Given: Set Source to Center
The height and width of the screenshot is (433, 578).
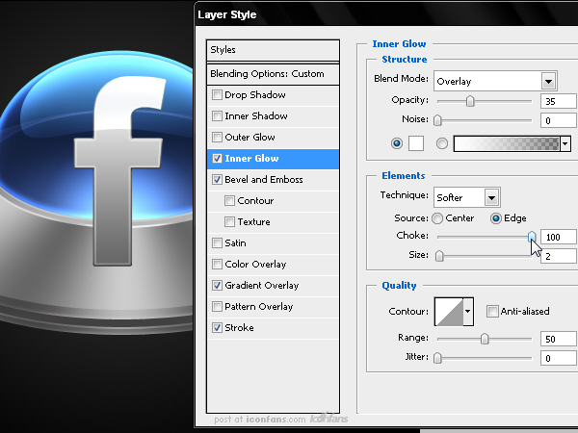Looking at the screenshot, I should click(x=437, y=218).
